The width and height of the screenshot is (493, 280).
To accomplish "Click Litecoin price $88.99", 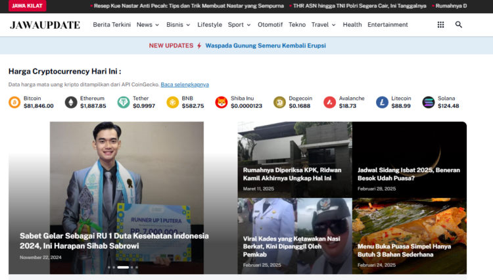I will point(401,106).
